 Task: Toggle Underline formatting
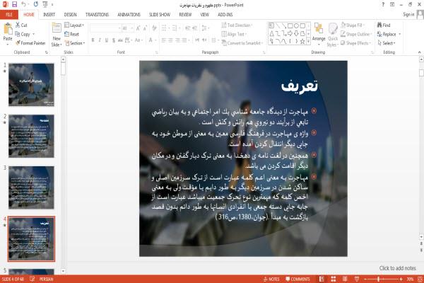pos(107,40)
